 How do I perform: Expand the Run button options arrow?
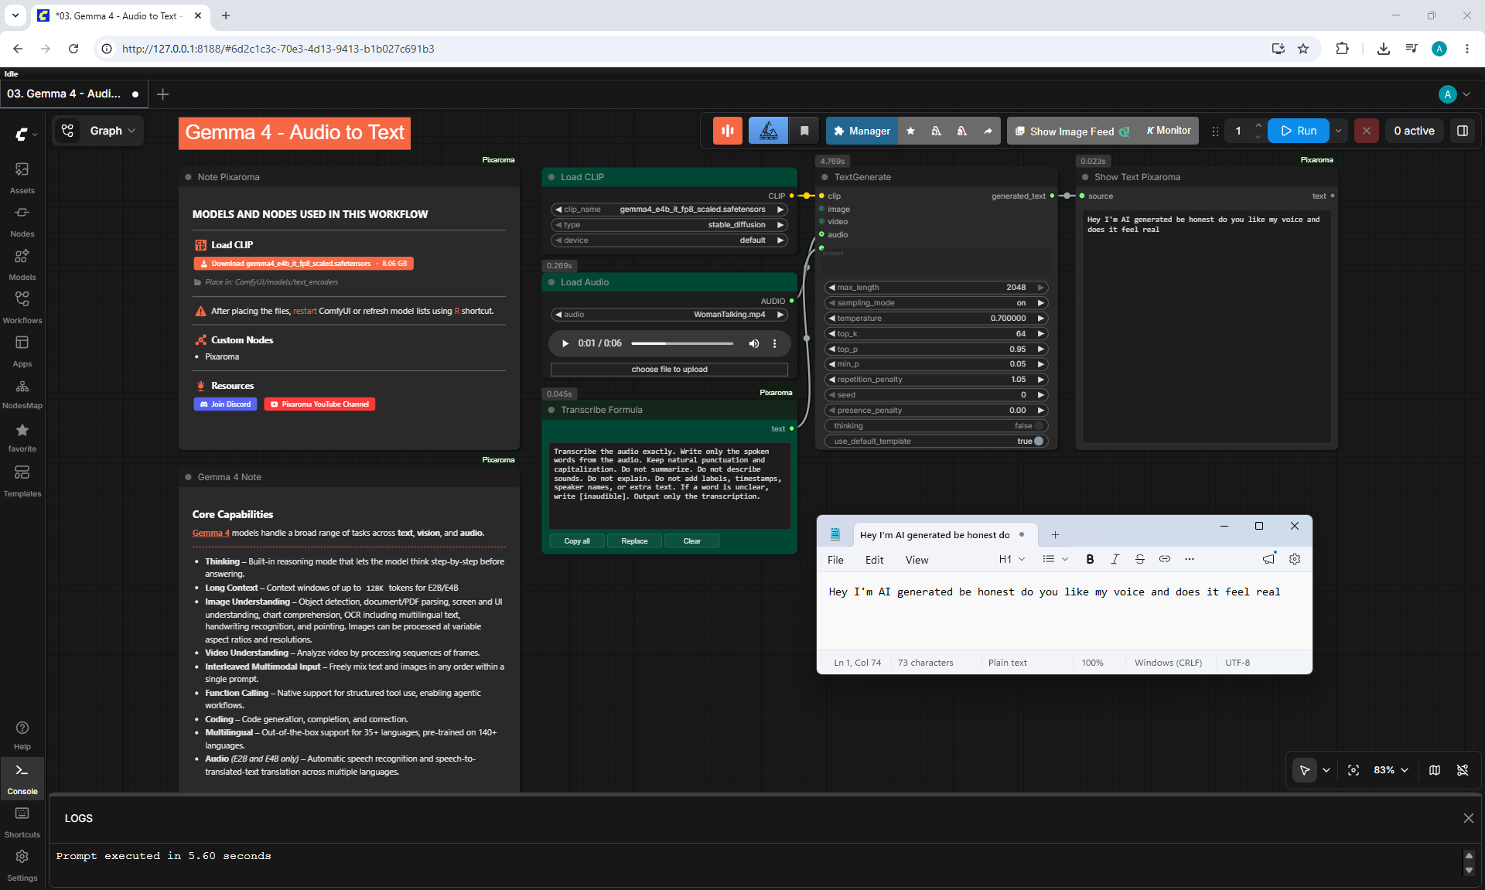[1338, 131]
